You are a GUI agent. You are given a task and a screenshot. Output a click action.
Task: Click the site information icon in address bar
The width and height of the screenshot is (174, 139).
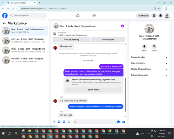(18, 9)
